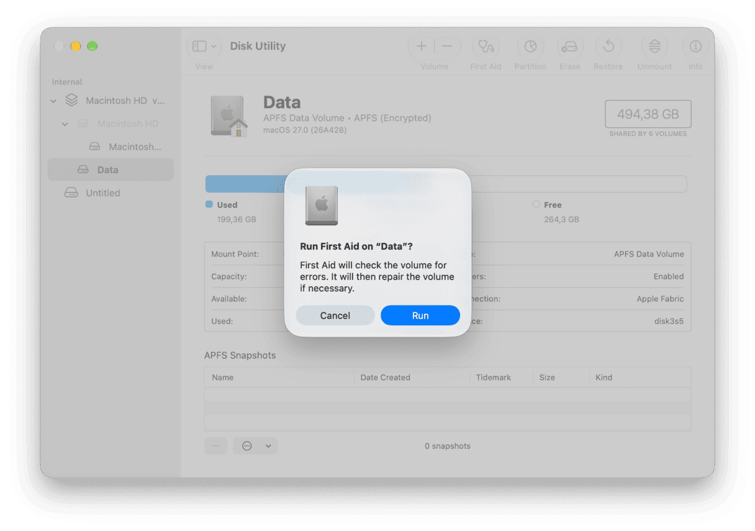The height and width of the screenshot is (531, 755).
Task: Click the First Aid stethoscope icon
Action: coord(486,47)
